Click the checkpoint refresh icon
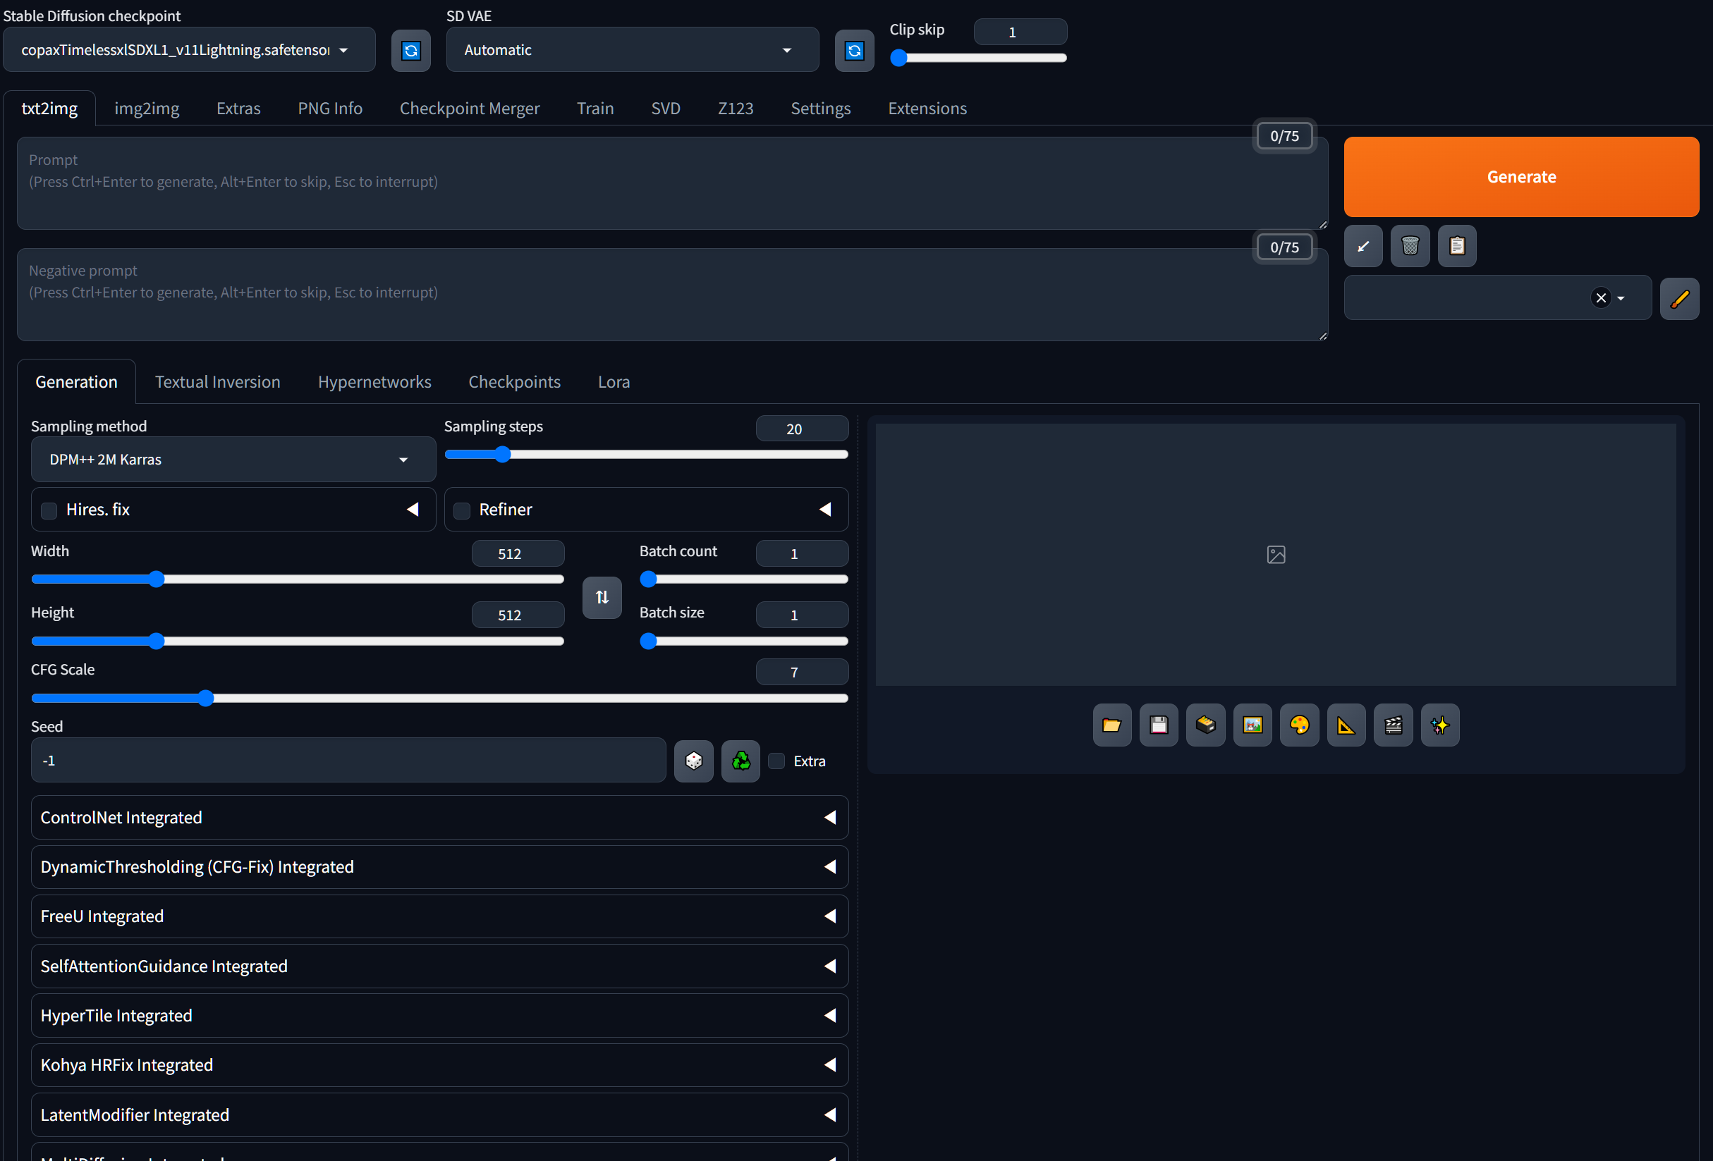Screen dimensions: 1713x1161 point(410,50)
